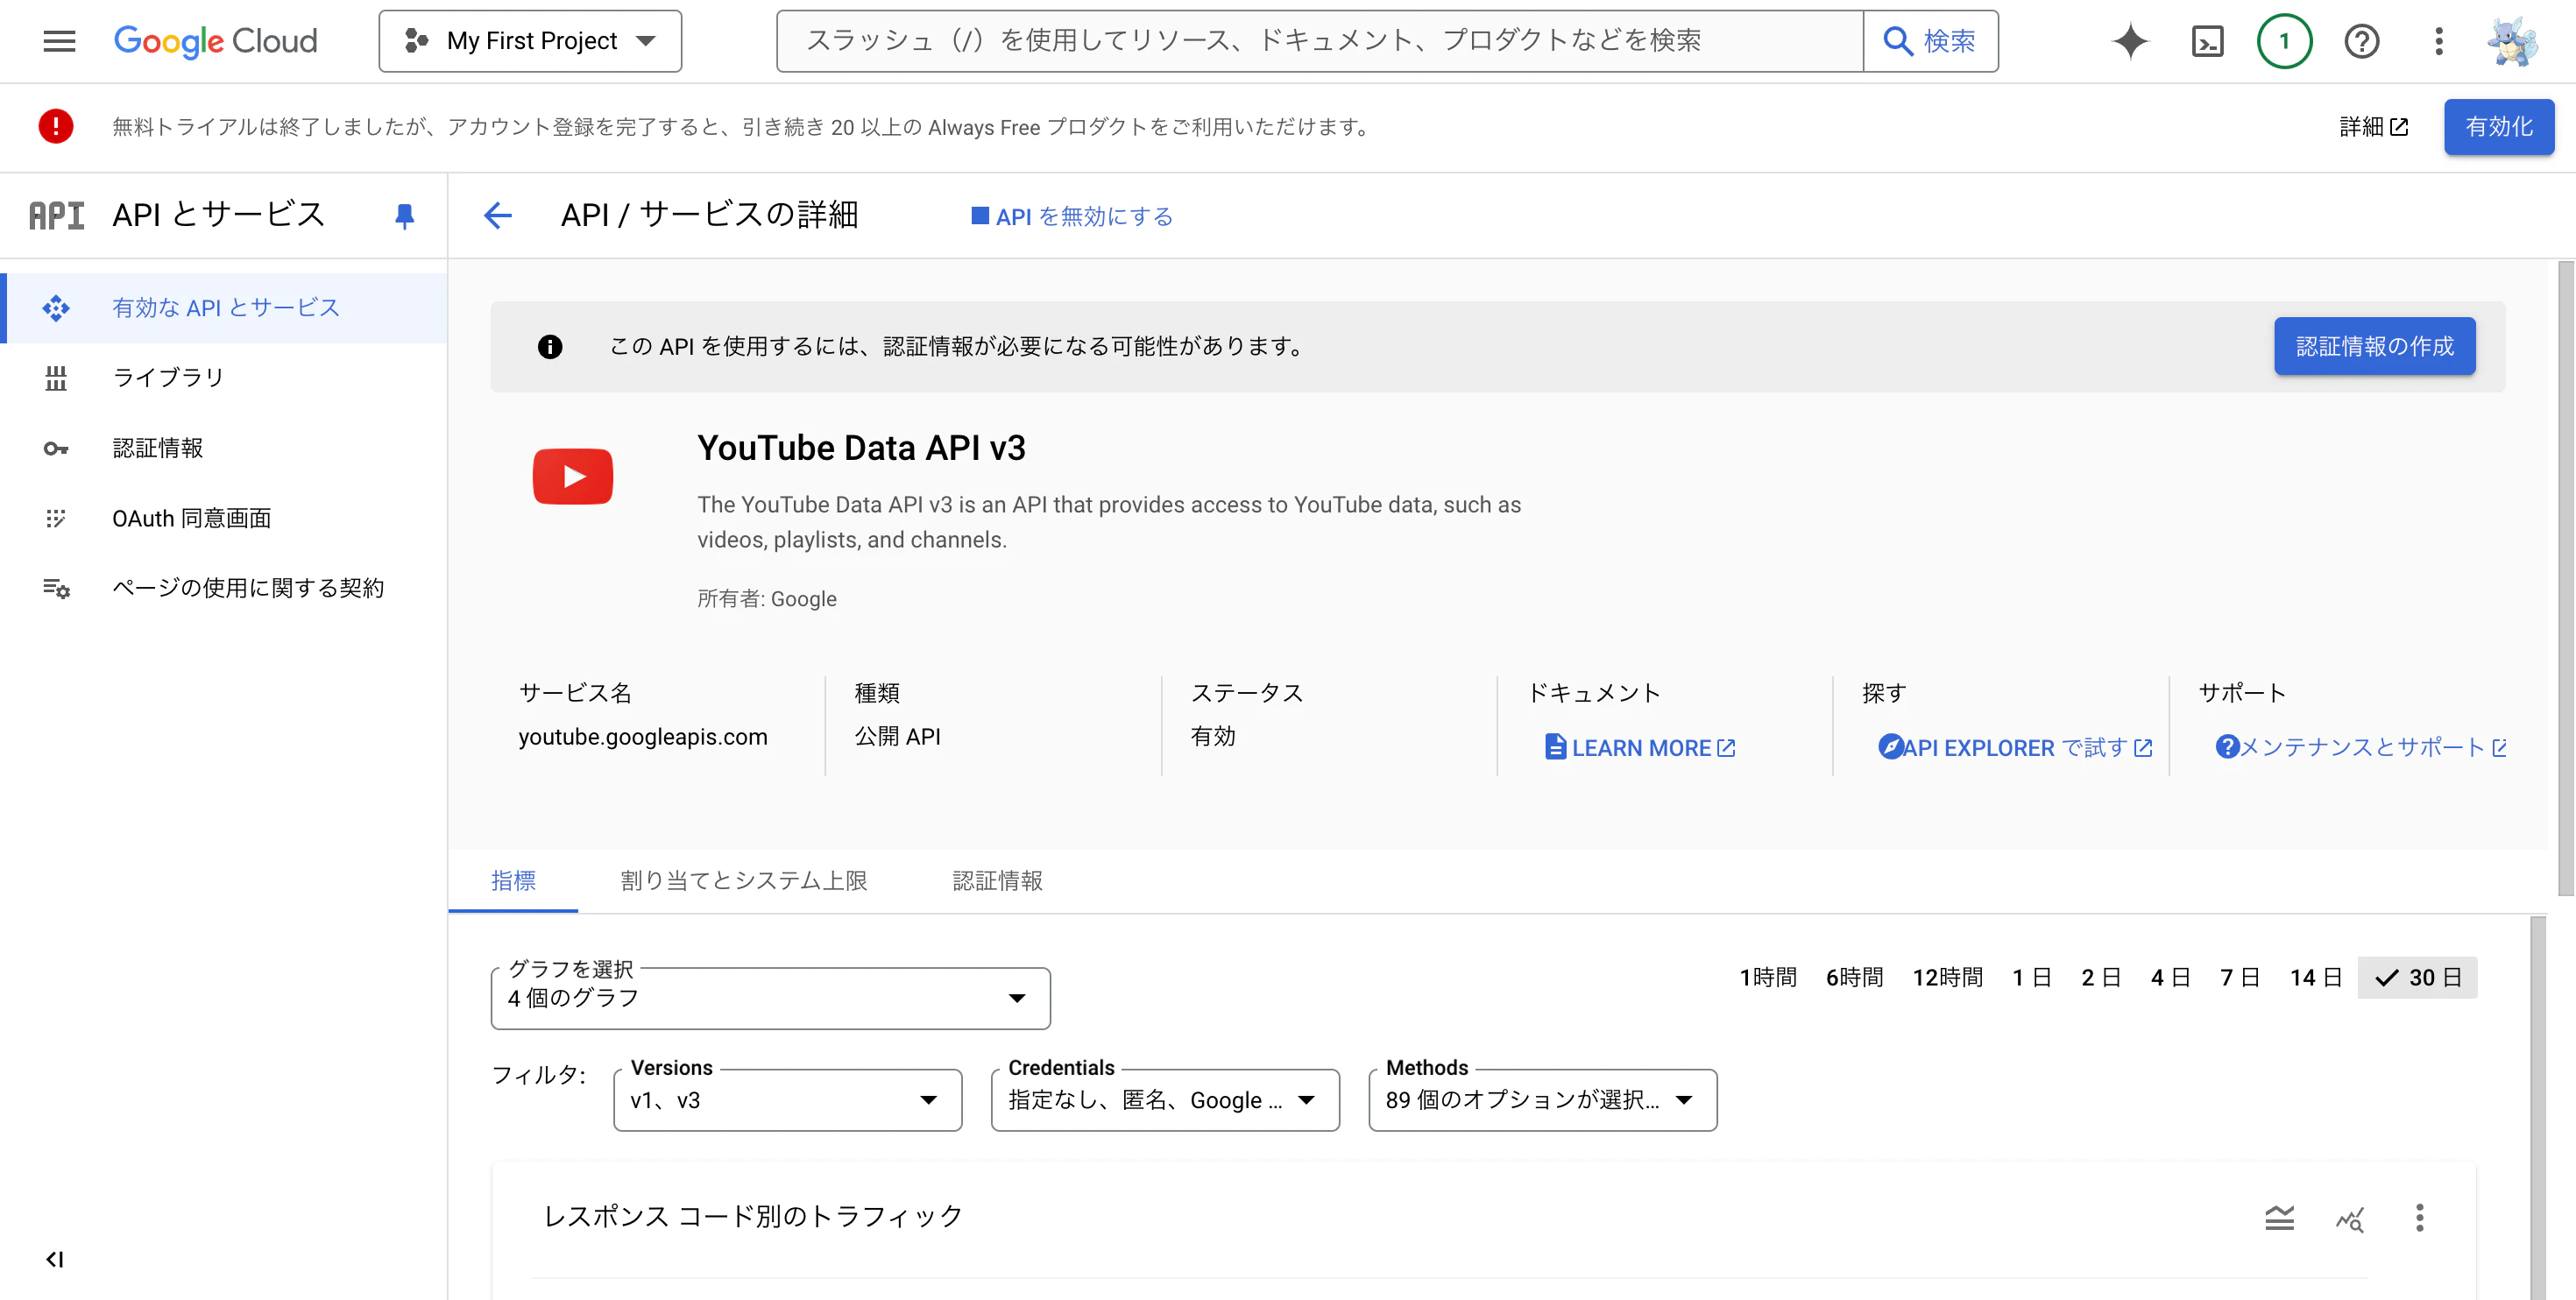Go back using the left arrow
Viewport: 2576px width, 1300px height.
498,215
